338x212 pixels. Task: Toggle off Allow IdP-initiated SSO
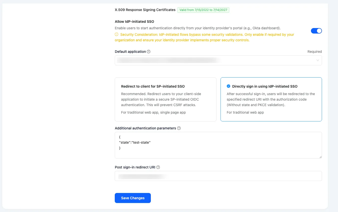[316, 31]
